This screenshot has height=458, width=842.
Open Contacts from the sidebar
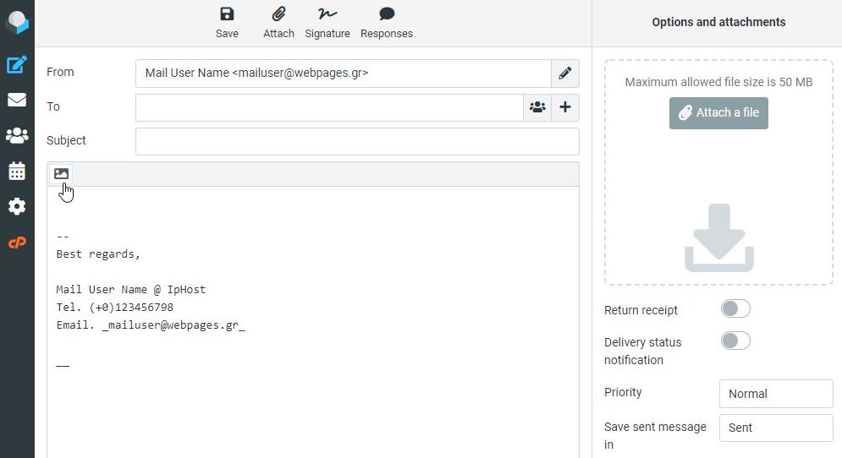17,135
